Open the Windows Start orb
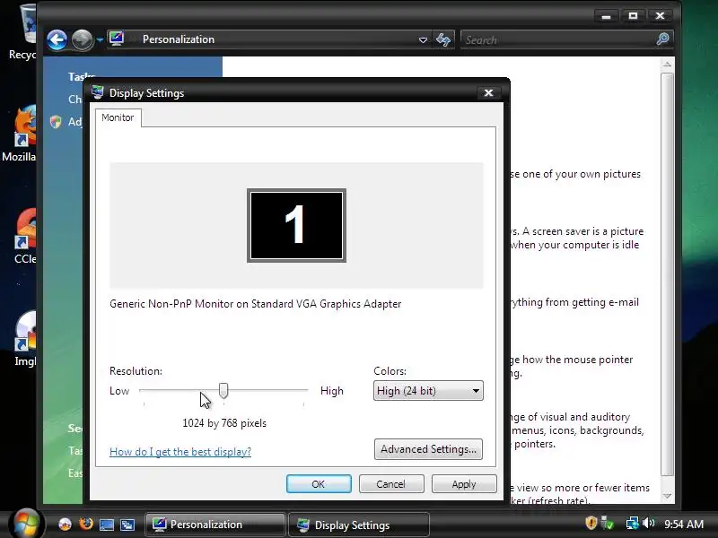This screenshot has height=538, width=718. (26, 524)
